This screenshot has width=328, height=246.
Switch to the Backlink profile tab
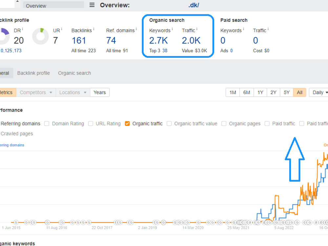pyautogui.click(x=33, y=73)
